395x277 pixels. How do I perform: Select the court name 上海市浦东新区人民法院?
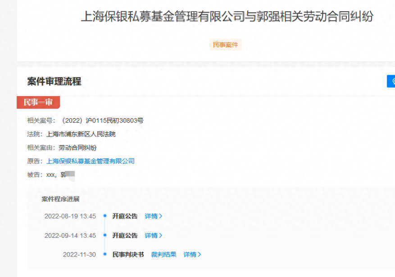tap(81, 134)
